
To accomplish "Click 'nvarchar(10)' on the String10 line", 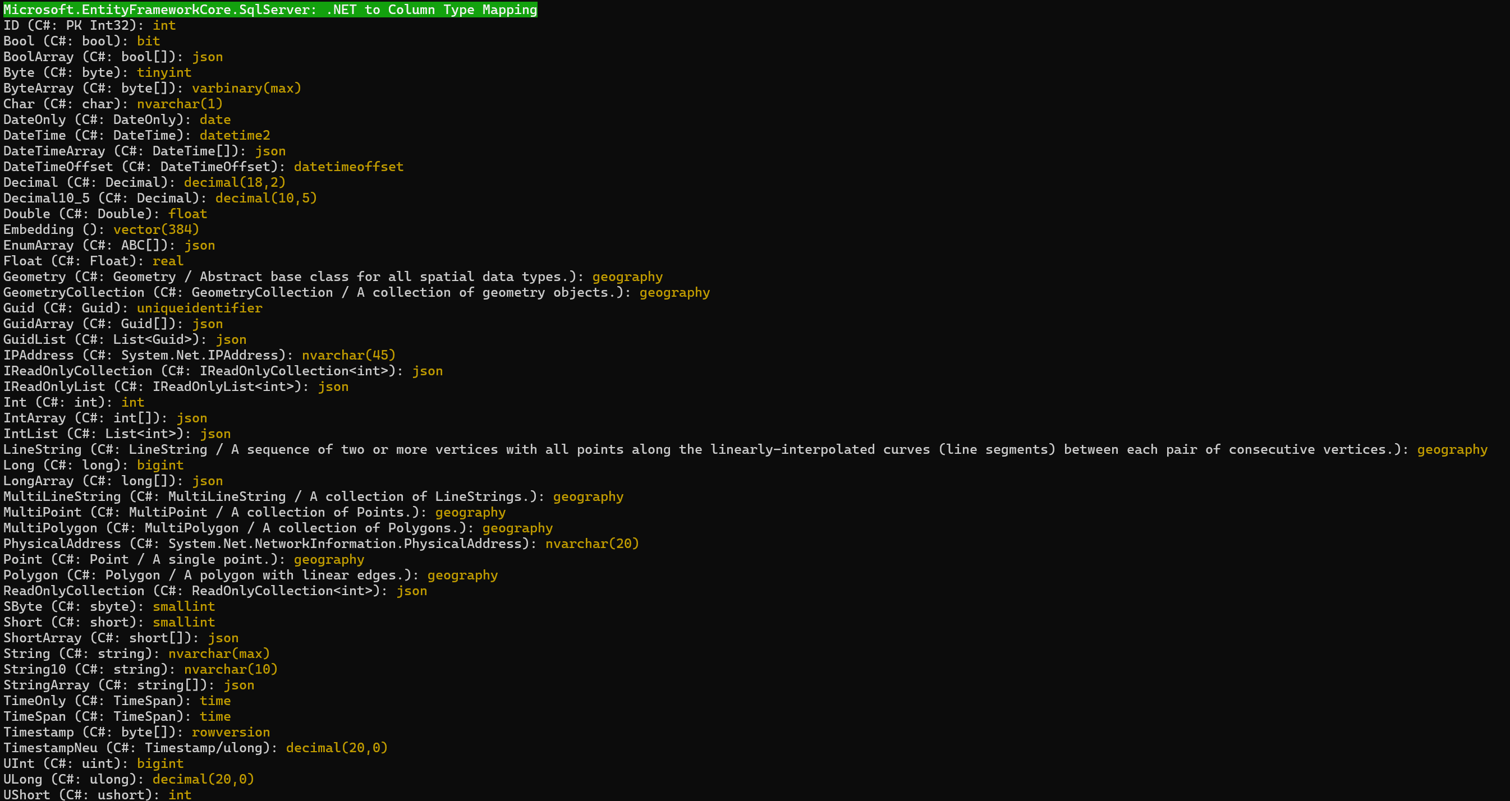I will [x=231, y=669].
